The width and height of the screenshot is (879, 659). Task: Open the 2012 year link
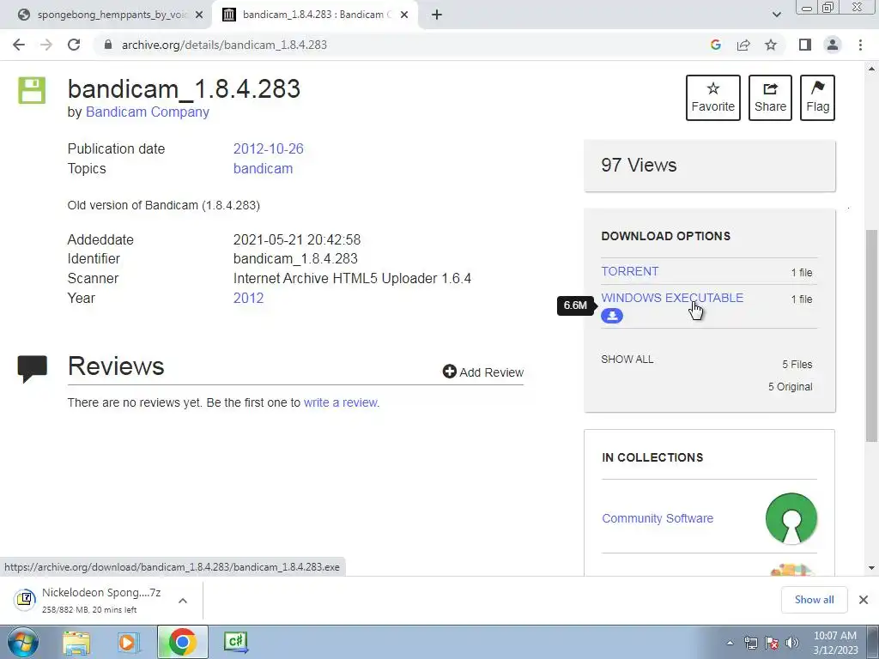248,298
